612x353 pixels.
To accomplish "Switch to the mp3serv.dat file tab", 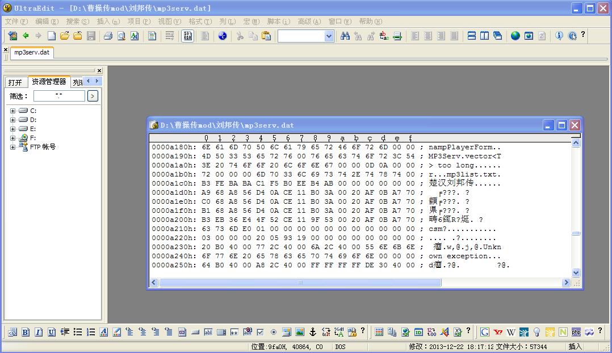I will click(x=32, y=52).
